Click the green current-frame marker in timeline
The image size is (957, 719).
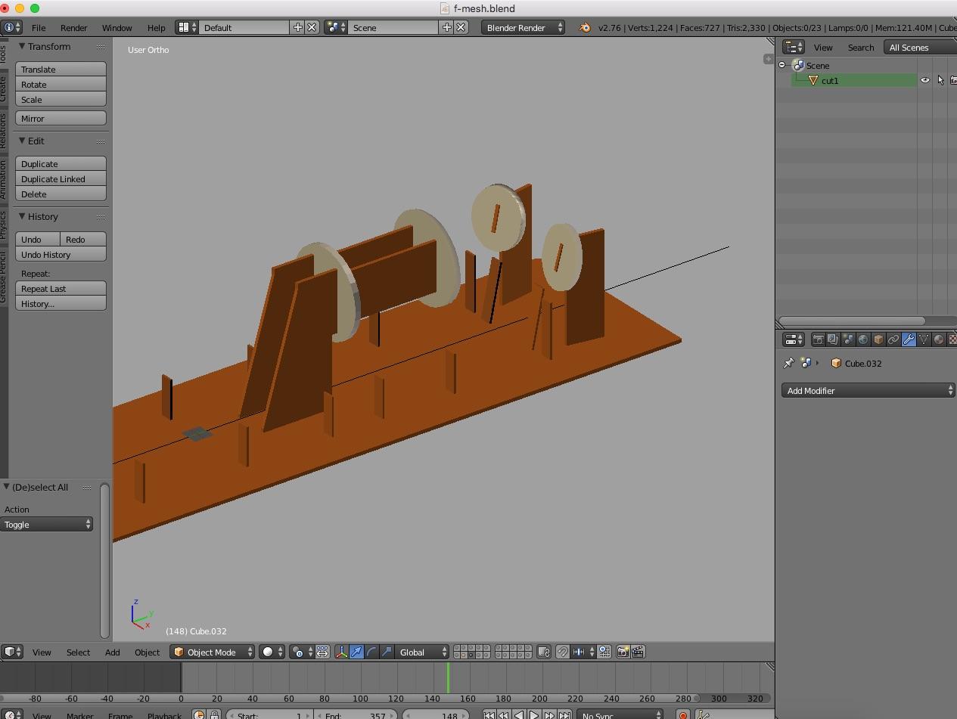coord(448,677)
